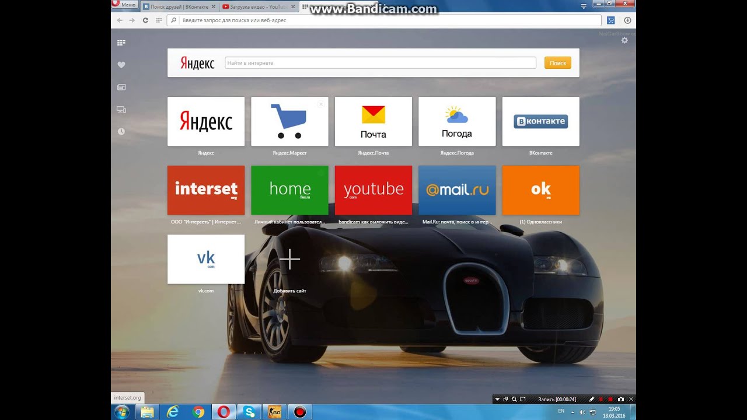747x420 pixels.
Task: Click the EN language indicator
Action: click(561, 411)
